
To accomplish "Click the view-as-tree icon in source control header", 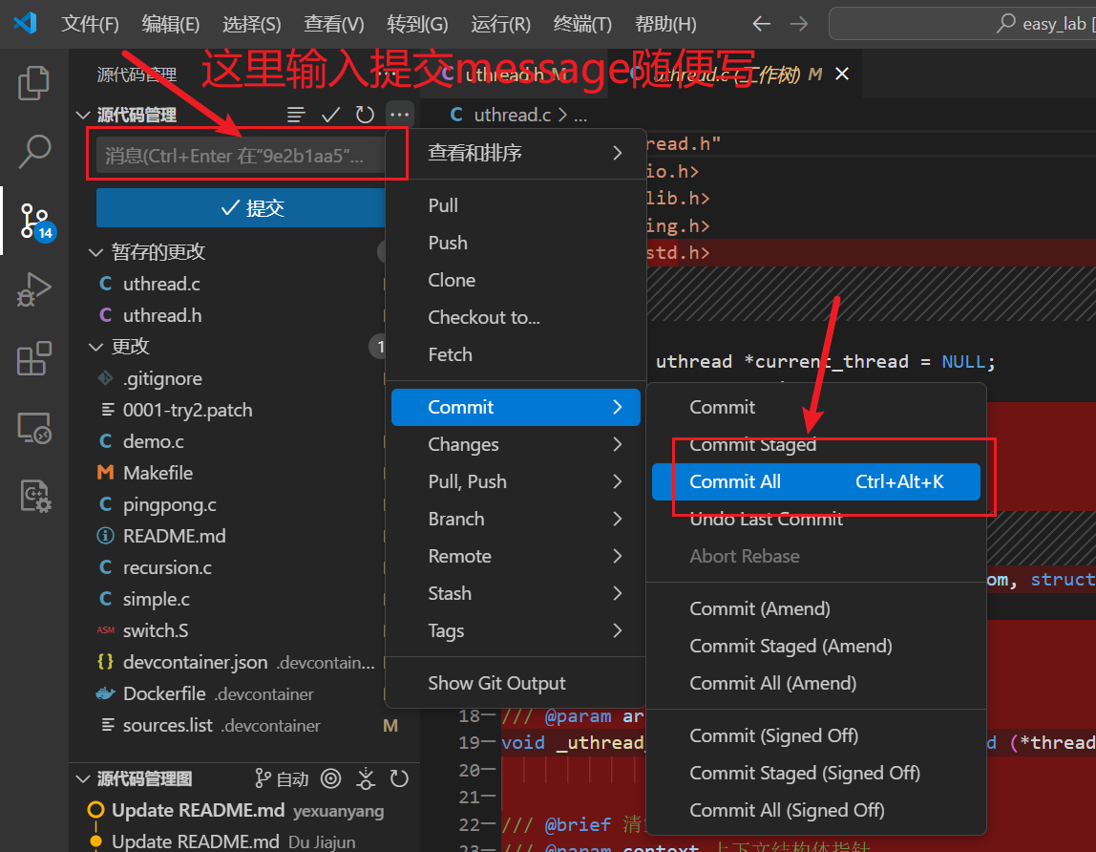I will point(296,115).
